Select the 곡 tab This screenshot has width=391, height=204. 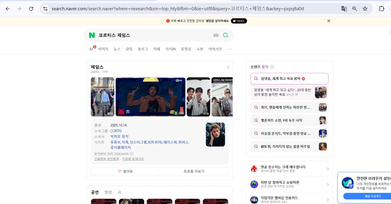tap(119, 192)
